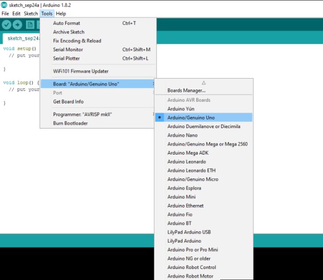Screen dimensions: 323x280
Task: Select Arduino/Genuino Mega or Mega 2560
Action: click(x=203, y=144)
